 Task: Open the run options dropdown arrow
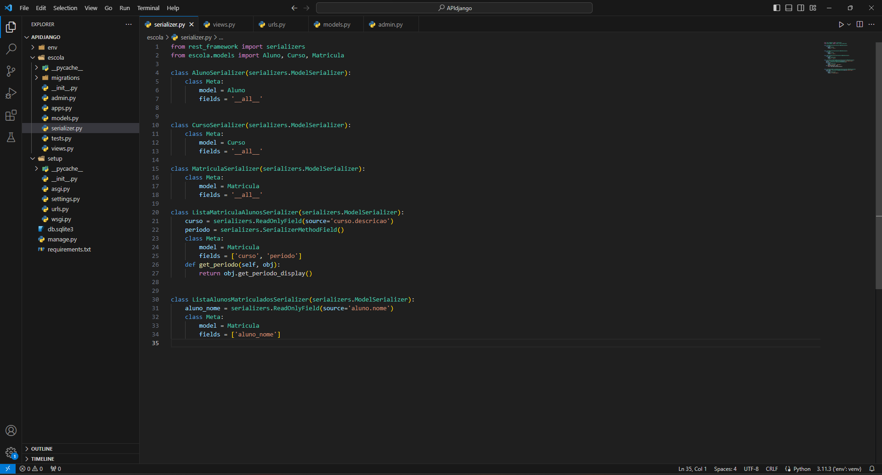(x=849, y=24)
